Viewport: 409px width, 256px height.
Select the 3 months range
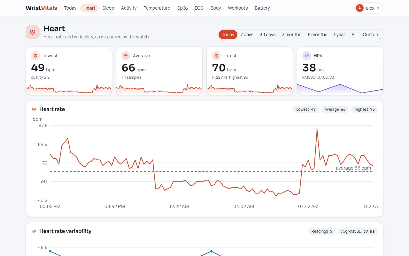click(x=292, y=35)
